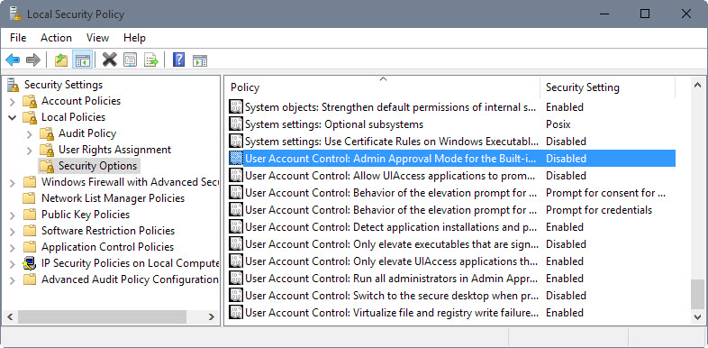
Task: Click icon beside Detect application installations policy
Action: click(x=236, y=227)
